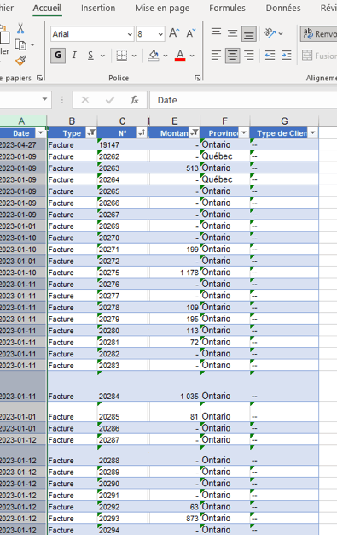Click the Borders icon
Image resolution: width=337 pixels, height=535 pixels.
tap(122, 56)
